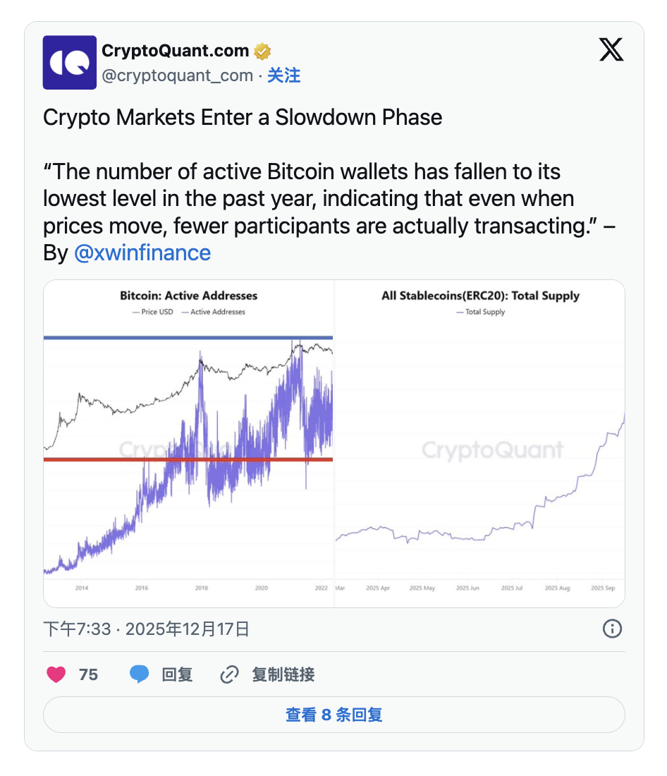
Task: Click the gold verified badge icon
Action: point(263,51)
